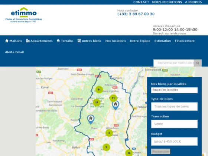Image resolution: width=208 pixels, height=156 pixels.
Task: Open Alerte Email page
Action: click(14, 52)
